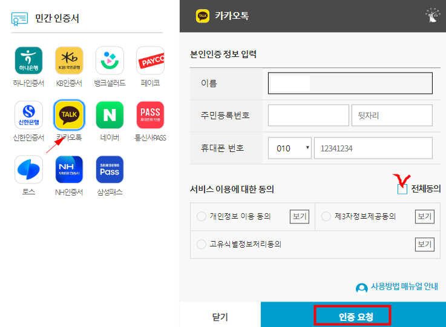Click the 이름 input field
This screenshot has width=446, height=327.
click(x=350, y=83)
